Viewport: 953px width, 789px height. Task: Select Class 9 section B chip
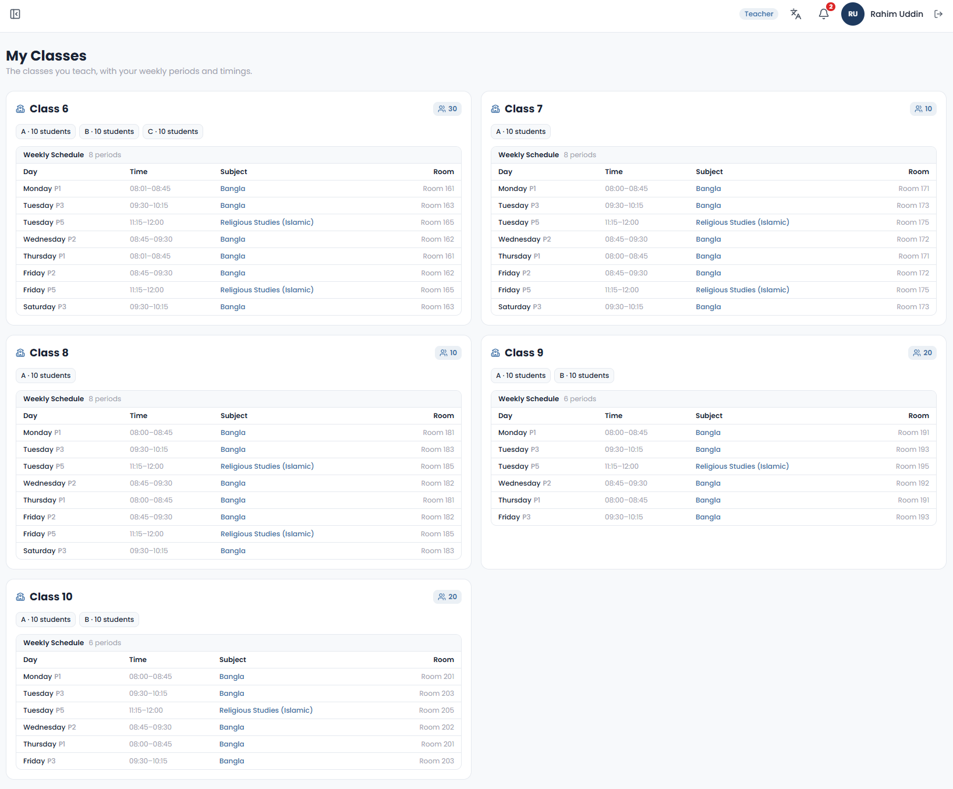coord(584,376)
